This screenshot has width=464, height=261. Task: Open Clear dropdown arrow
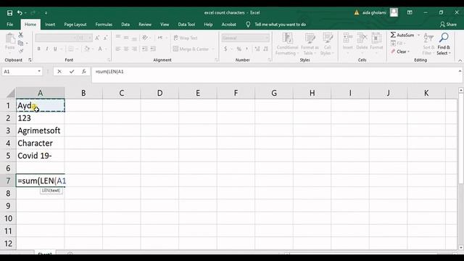coord(409,51)
